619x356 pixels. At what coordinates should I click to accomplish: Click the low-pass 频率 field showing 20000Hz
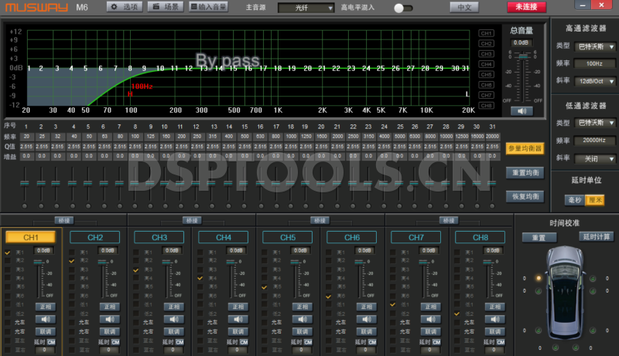coord(594,141)
